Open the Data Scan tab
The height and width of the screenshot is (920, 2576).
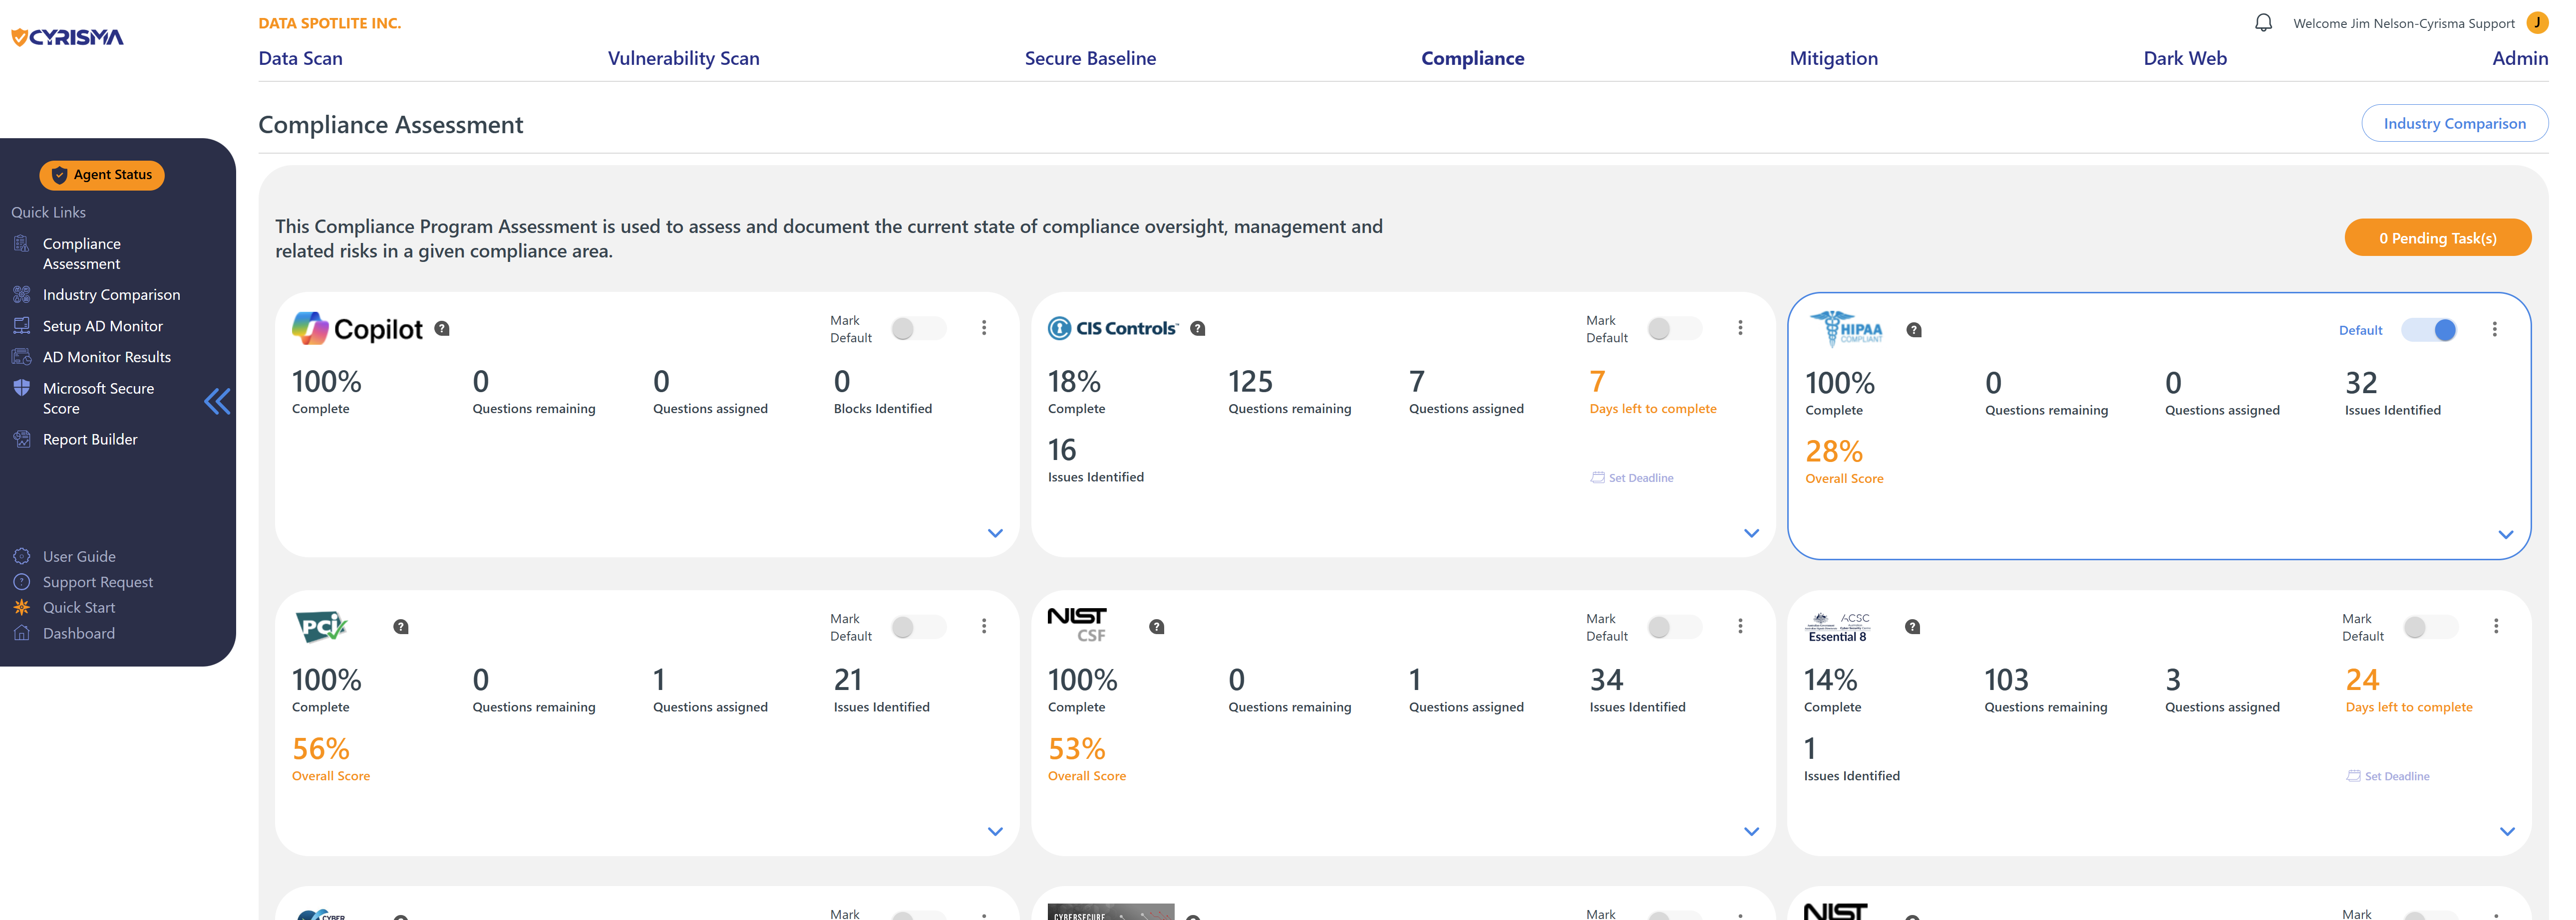coord(300,58)
